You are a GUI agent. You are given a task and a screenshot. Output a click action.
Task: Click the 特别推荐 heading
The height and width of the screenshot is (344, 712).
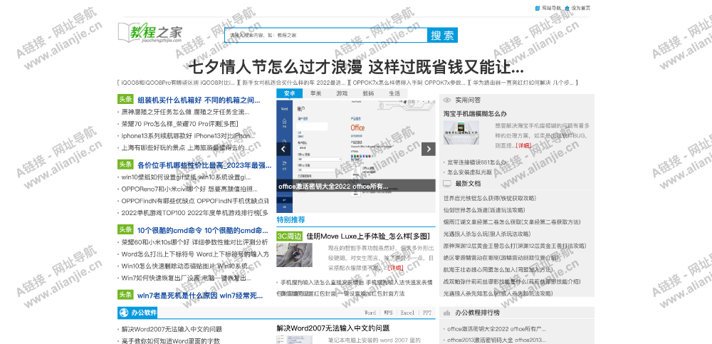[x=290, y=220]
